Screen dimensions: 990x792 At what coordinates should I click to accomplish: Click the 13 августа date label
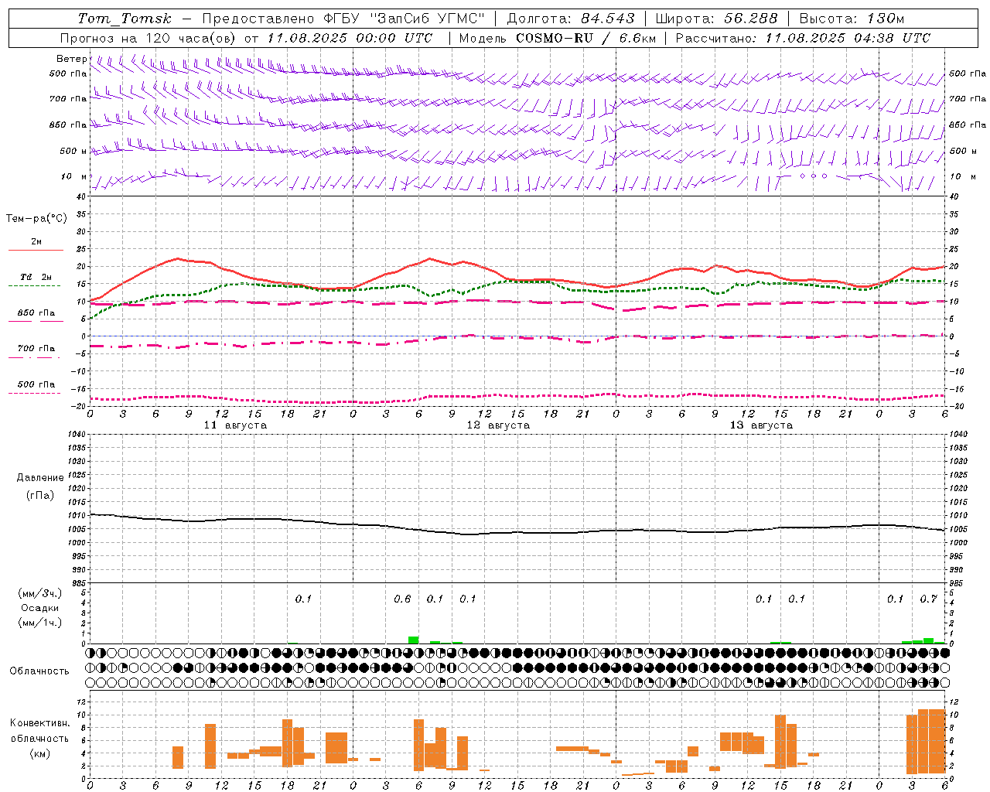click(761, 425)
